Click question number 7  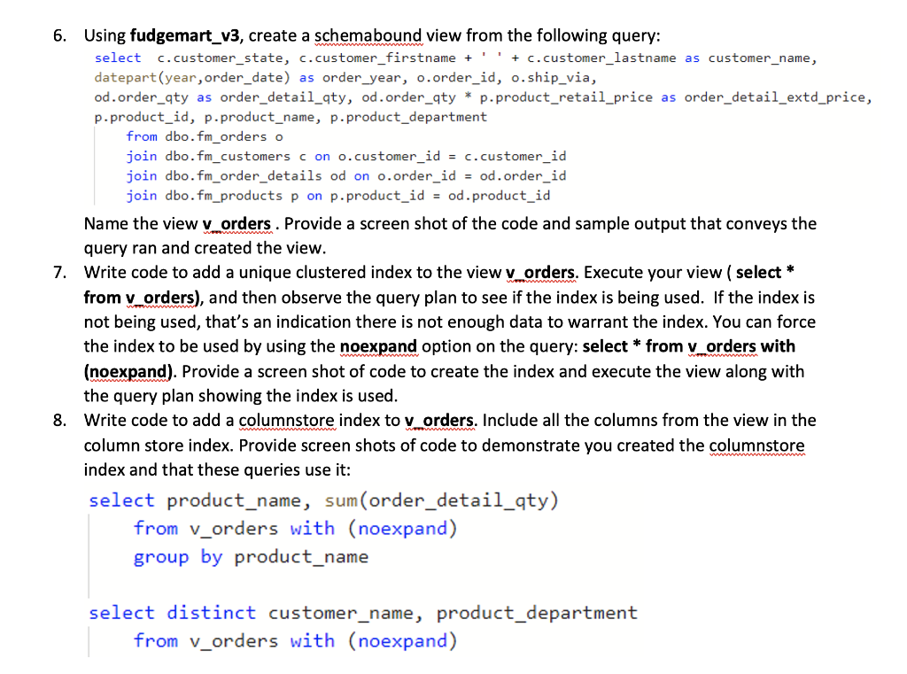click(x=58, y=273)
